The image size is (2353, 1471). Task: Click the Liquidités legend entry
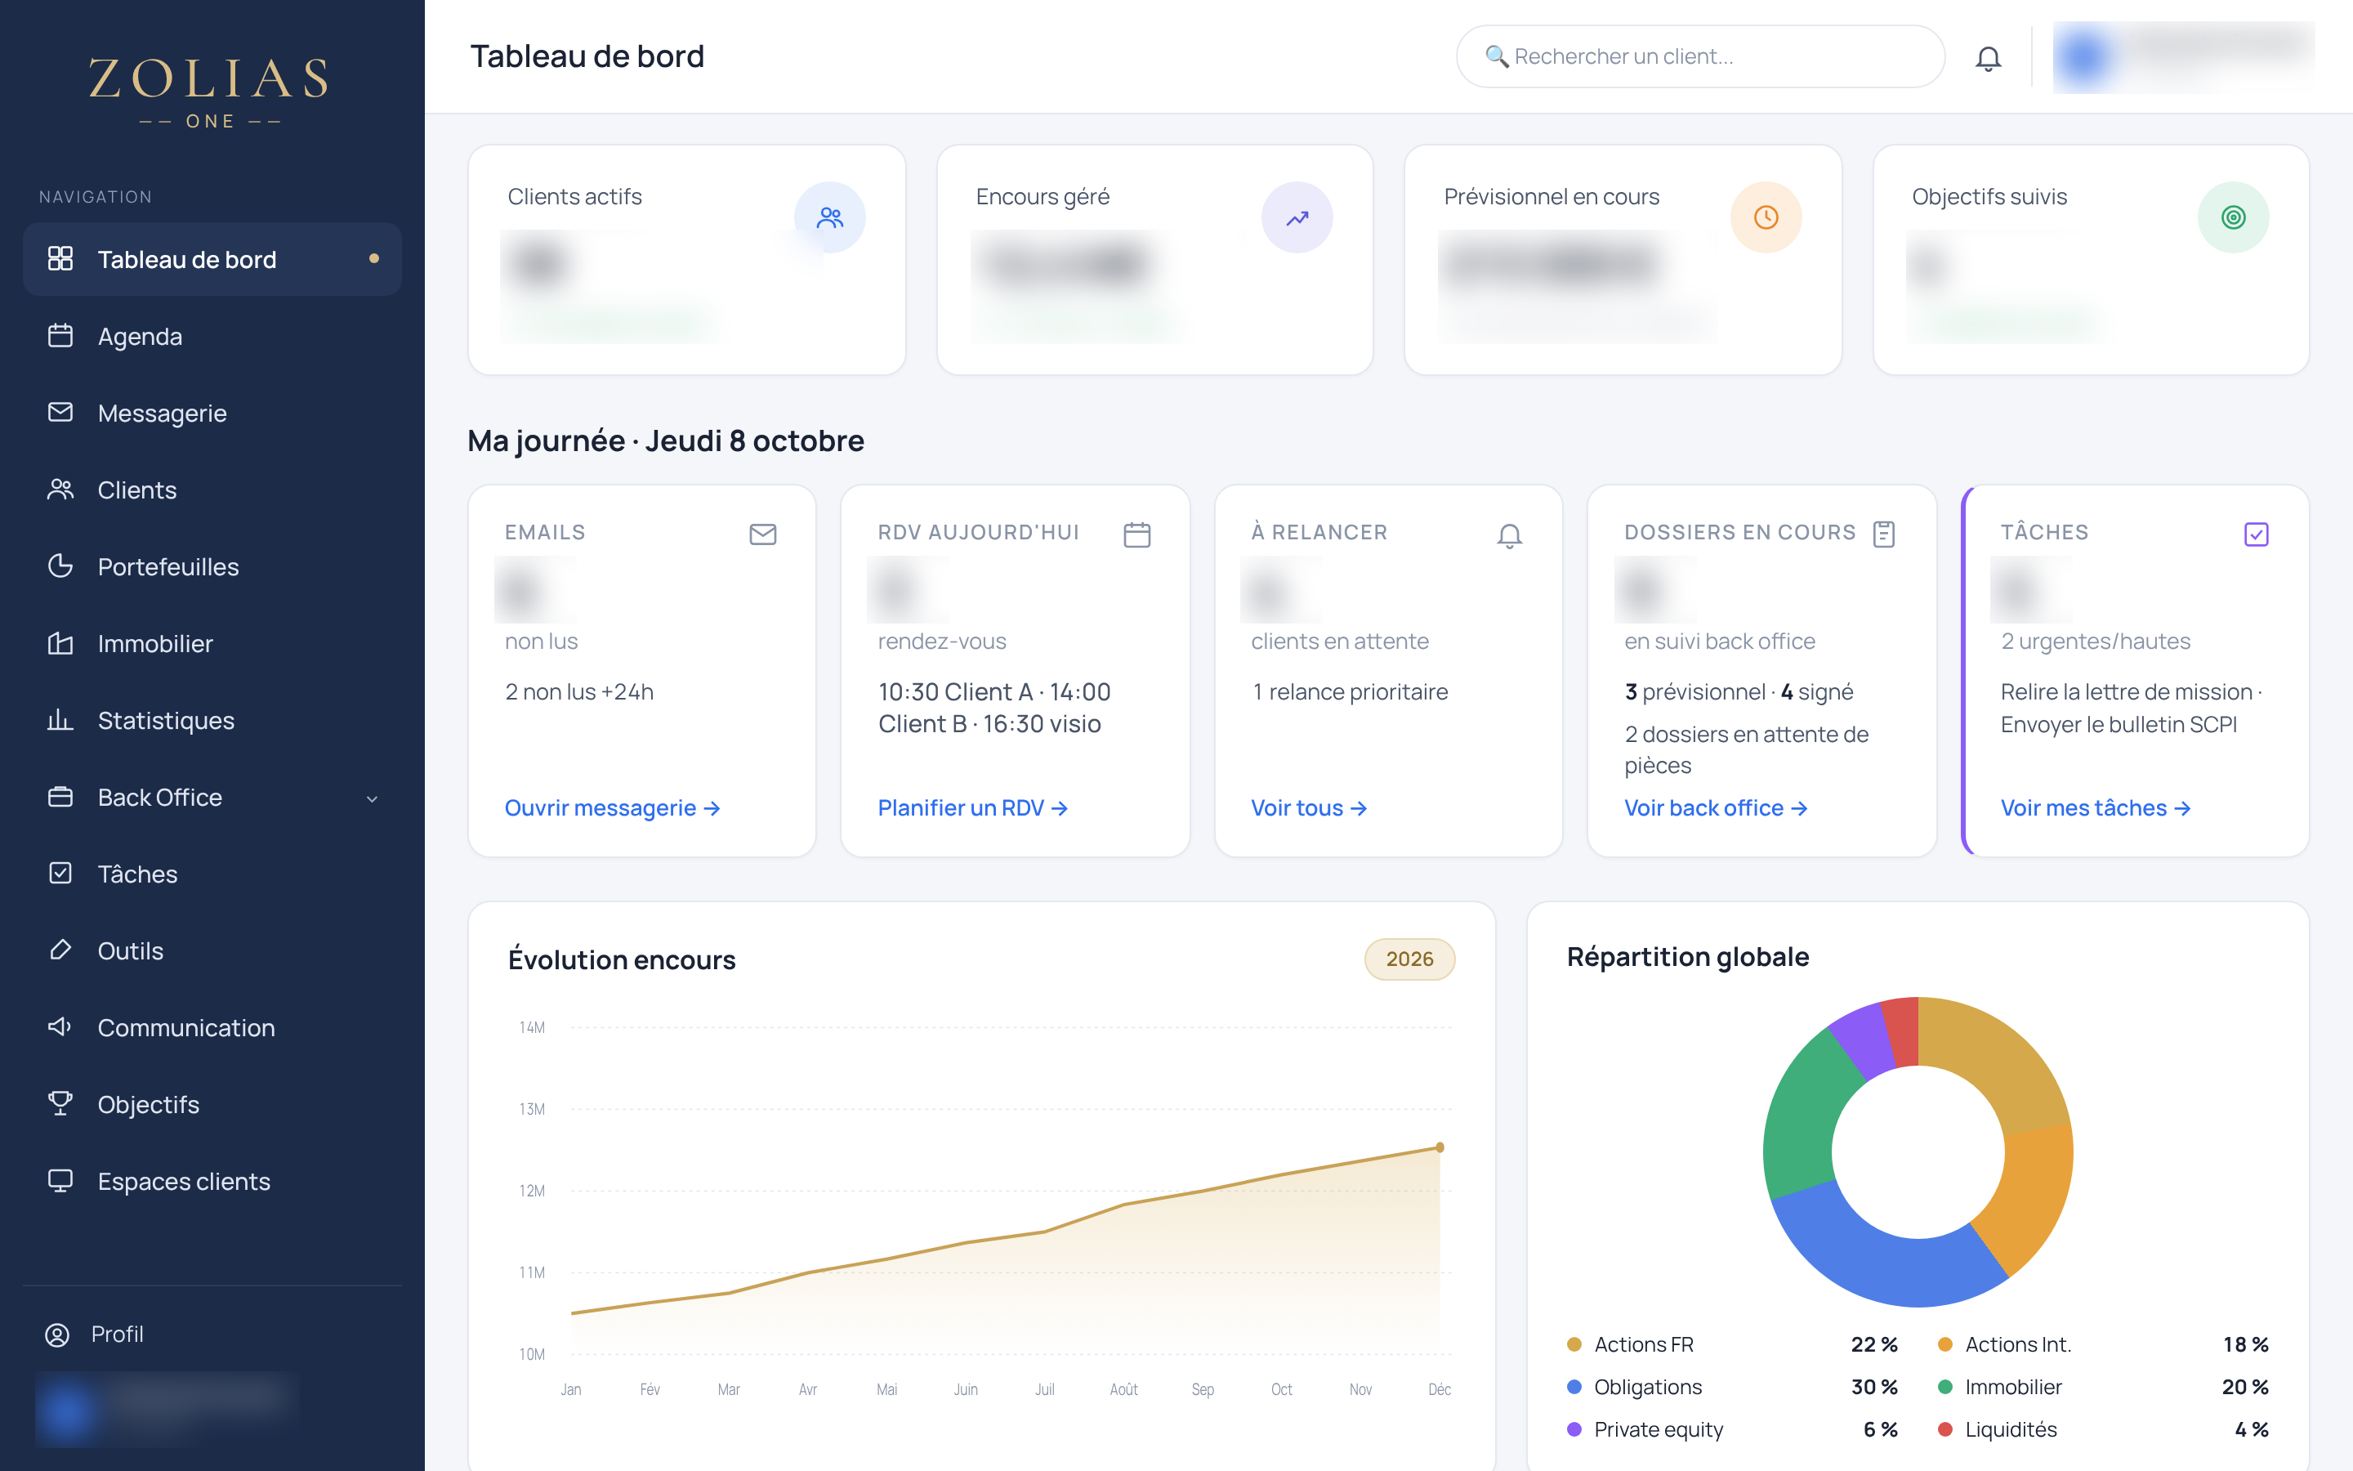pyautogui.click(x=2102, y=1431)
